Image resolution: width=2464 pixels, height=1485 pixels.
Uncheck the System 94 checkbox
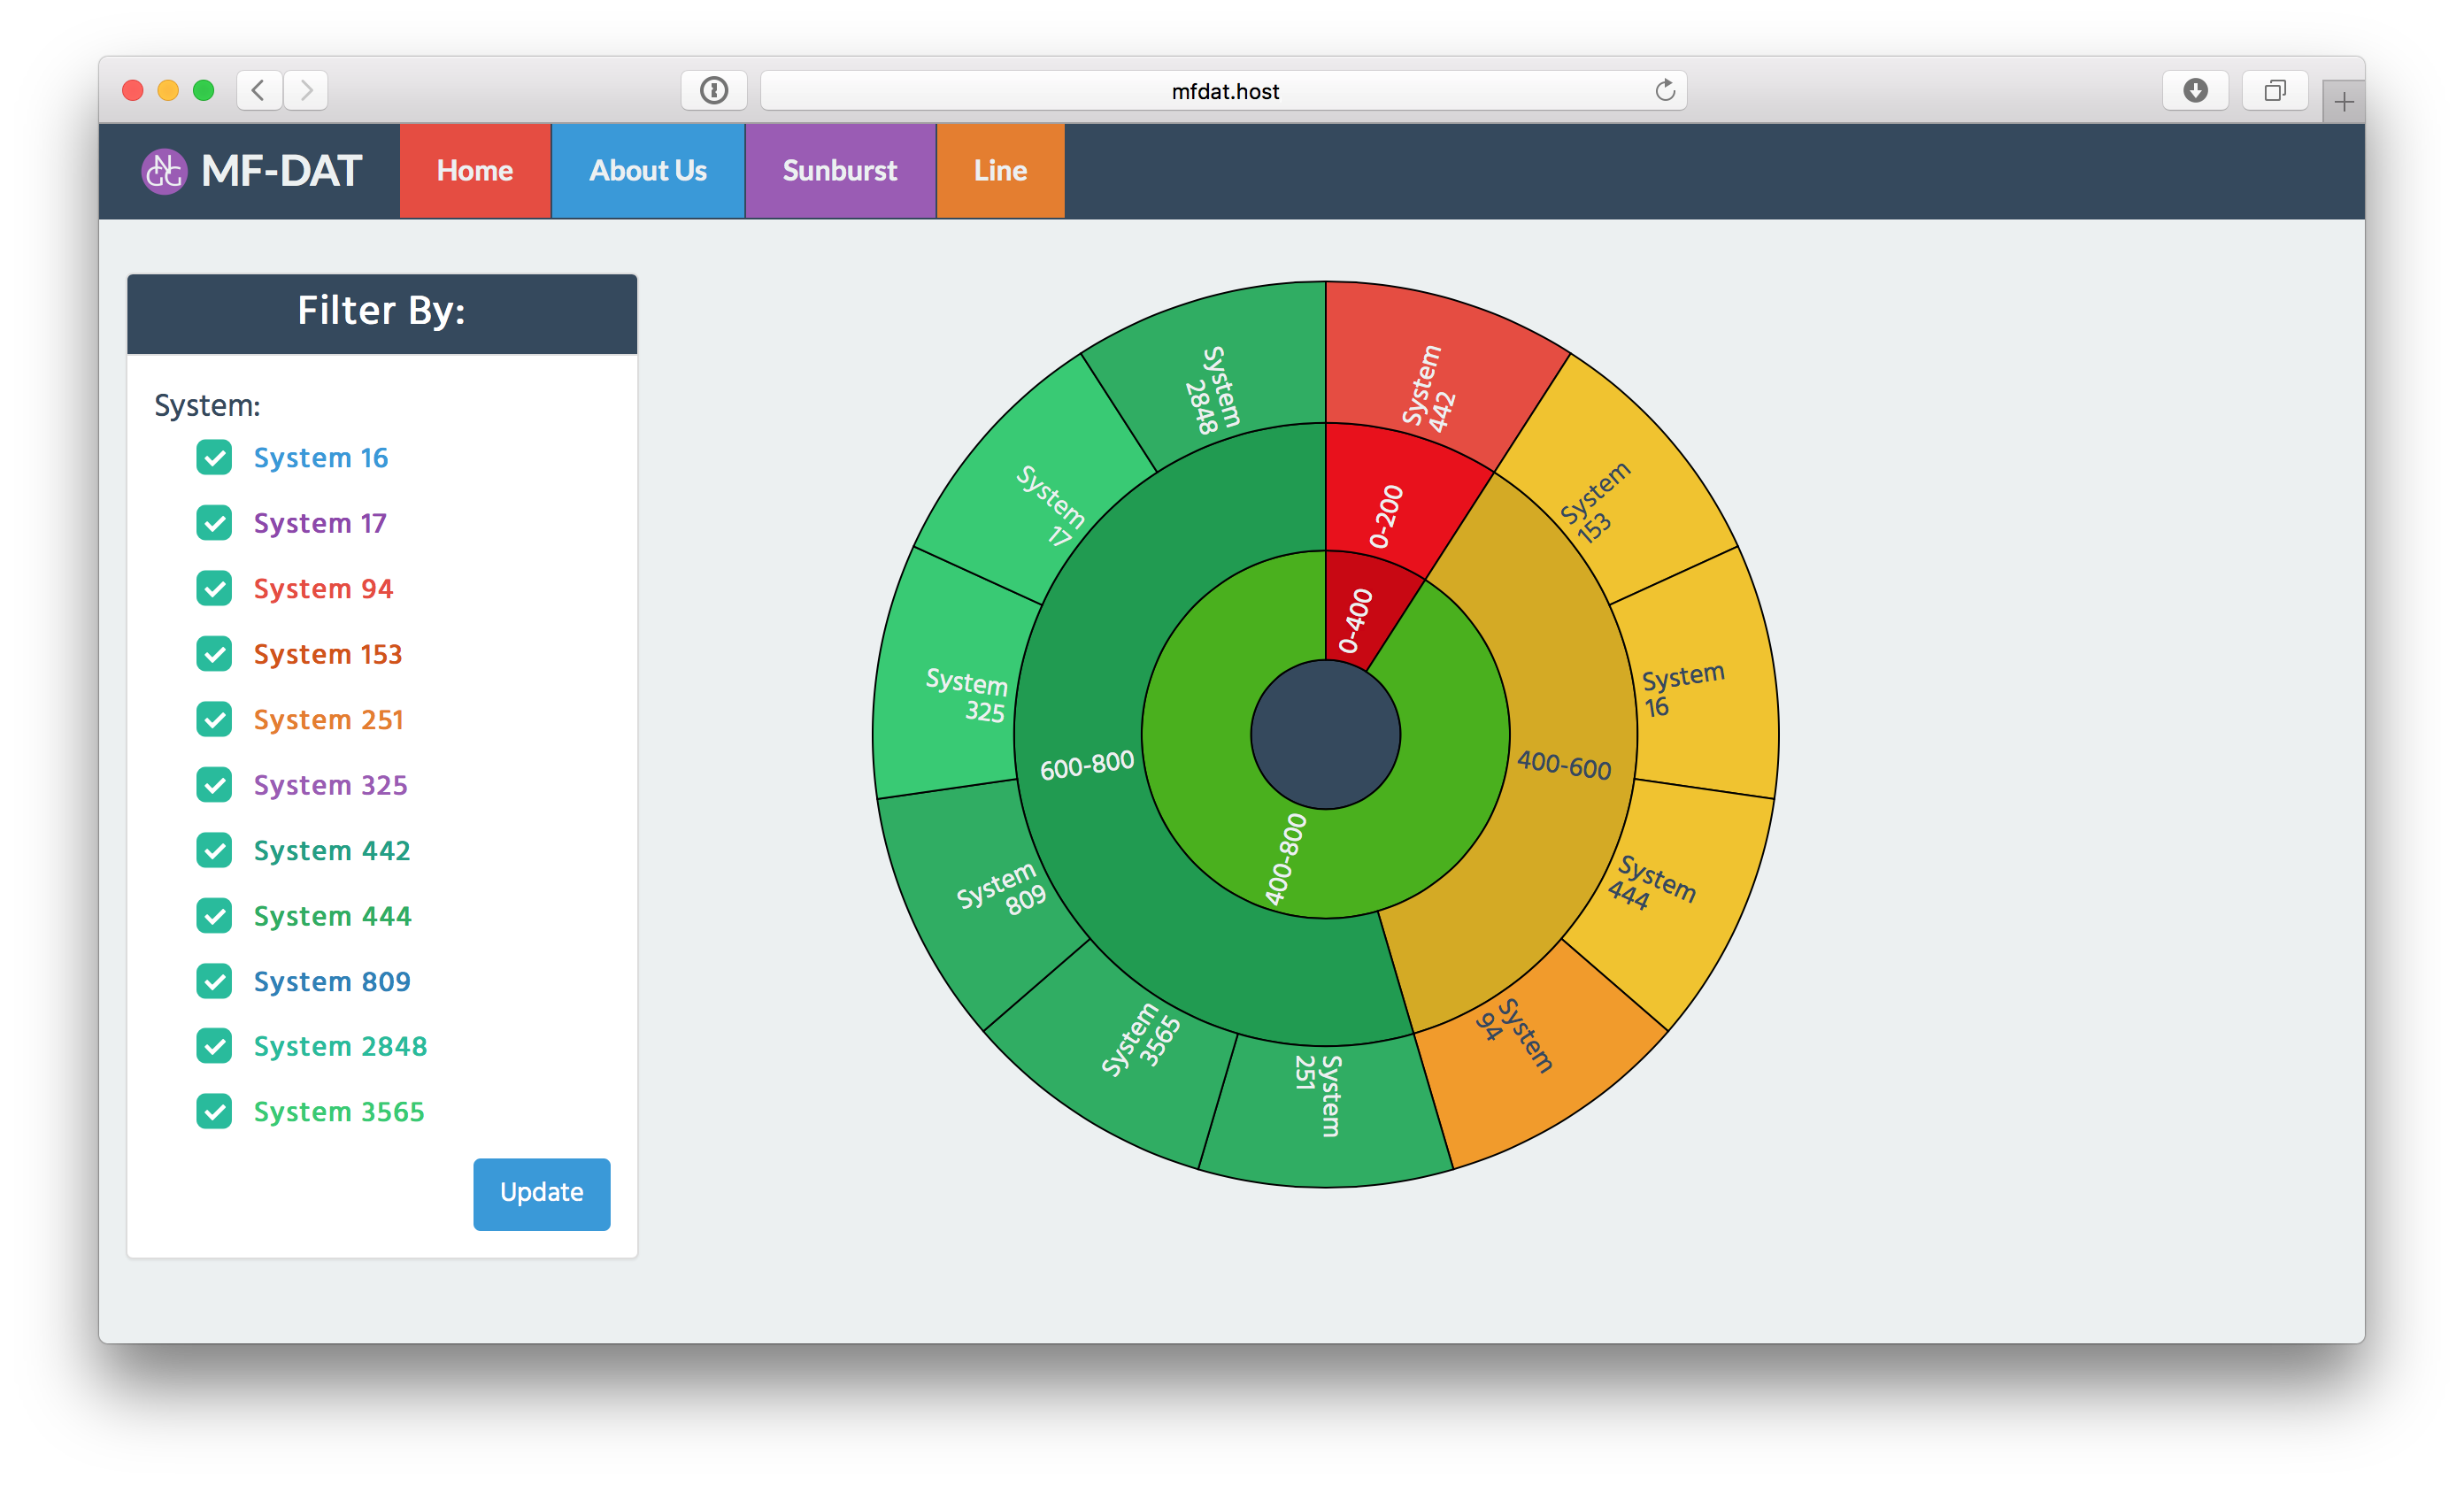click(x=214, y=589)
